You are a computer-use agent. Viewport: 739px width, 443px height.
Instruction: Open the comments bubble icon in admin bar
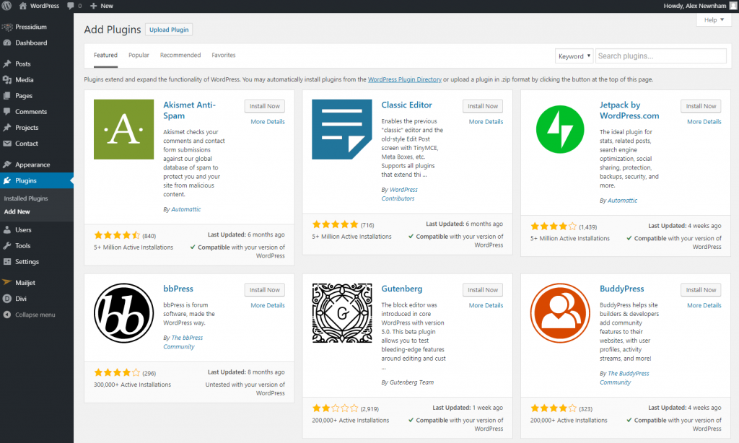coord(71,6)
